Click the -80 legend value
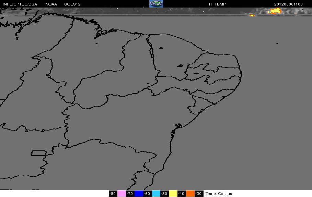Viewport: 312px width, 197px height. 113,194
